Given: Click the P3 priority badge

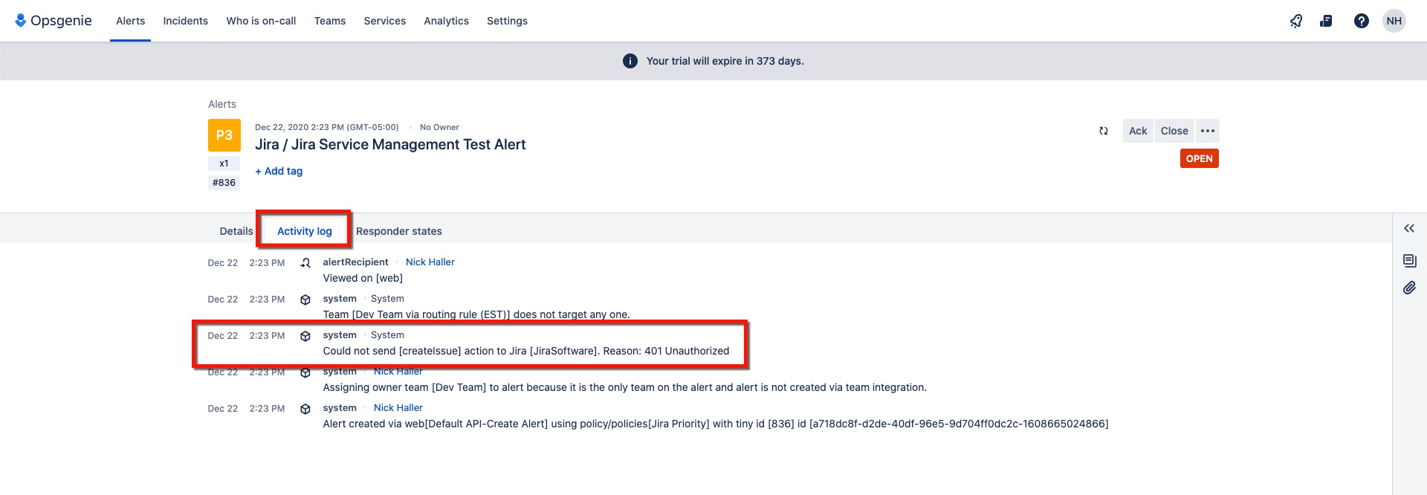Looking at the screenshot, I should (x=224, y=135).
